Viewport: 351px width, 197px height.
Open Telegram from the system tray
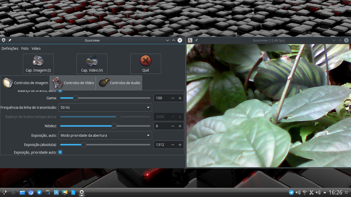tap(291, 192)
